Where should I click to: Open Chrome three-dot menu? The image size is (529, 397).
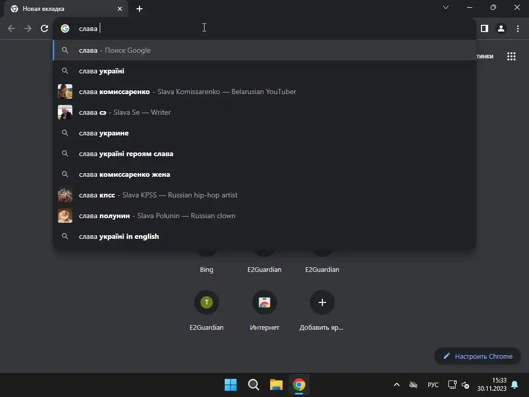pos(518,28)
